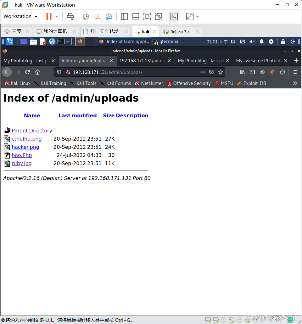
Task: Select the Index of /admin/upl... taskbar item
Action: [x=124, y=42]
